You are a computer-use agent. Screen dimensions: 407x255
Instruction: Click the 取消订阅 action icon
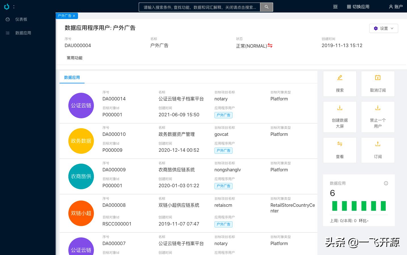coord(378,84)
